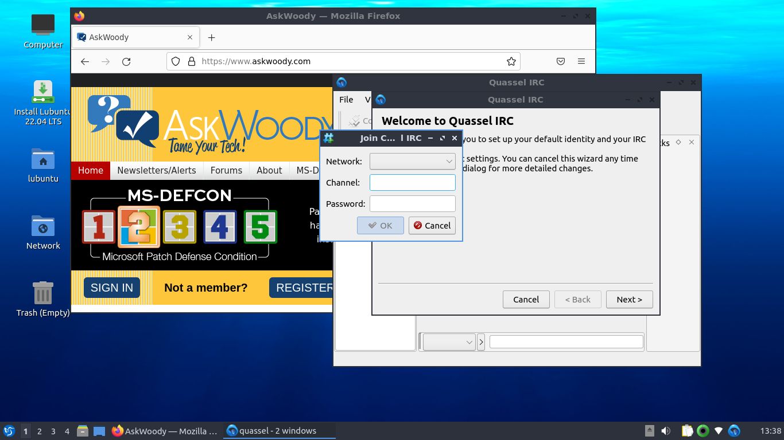The height and width of the screenshot is (440, 784).
Task: Click the Quassel tray icon
Action: point(734,431)
